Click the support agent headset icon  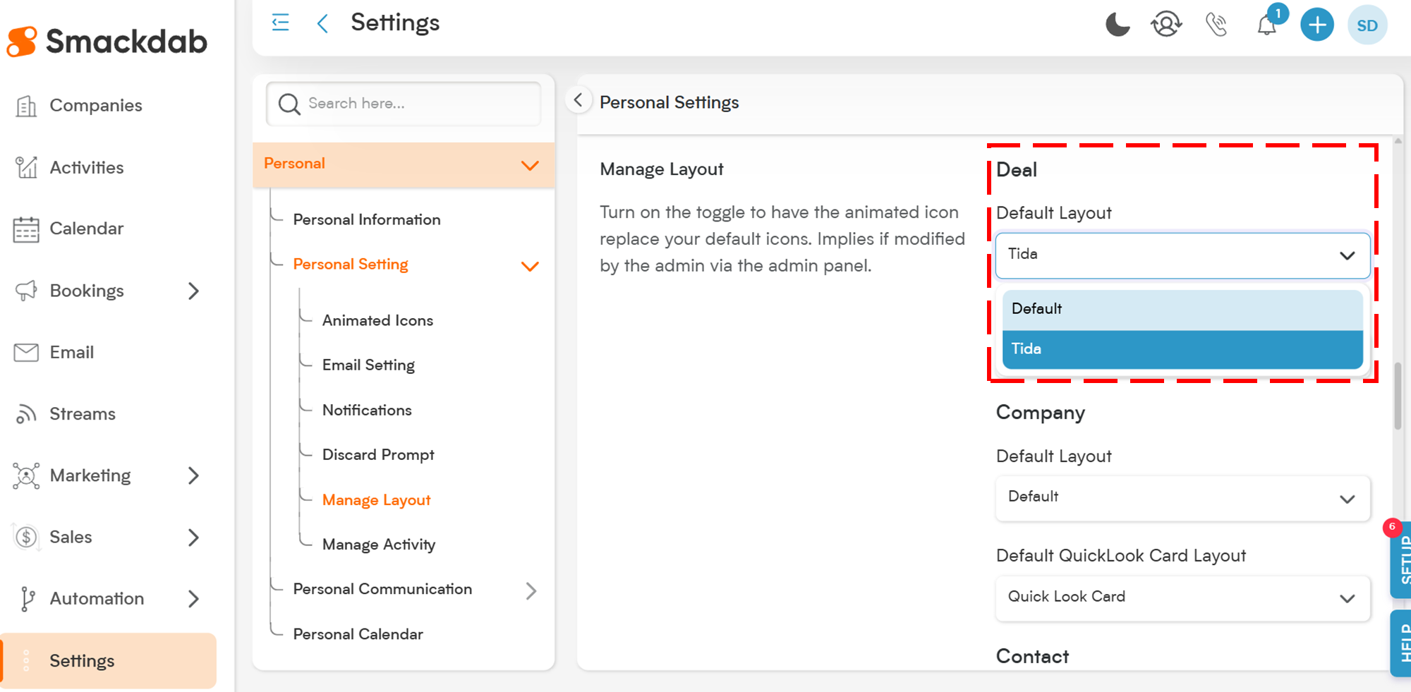point(1166,25)
